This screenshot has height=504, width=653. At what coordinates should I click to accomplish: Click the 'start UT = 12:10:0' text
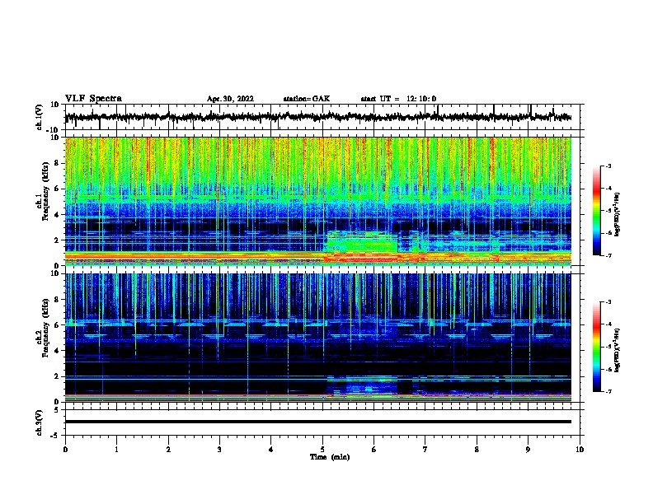coord(398,99)
